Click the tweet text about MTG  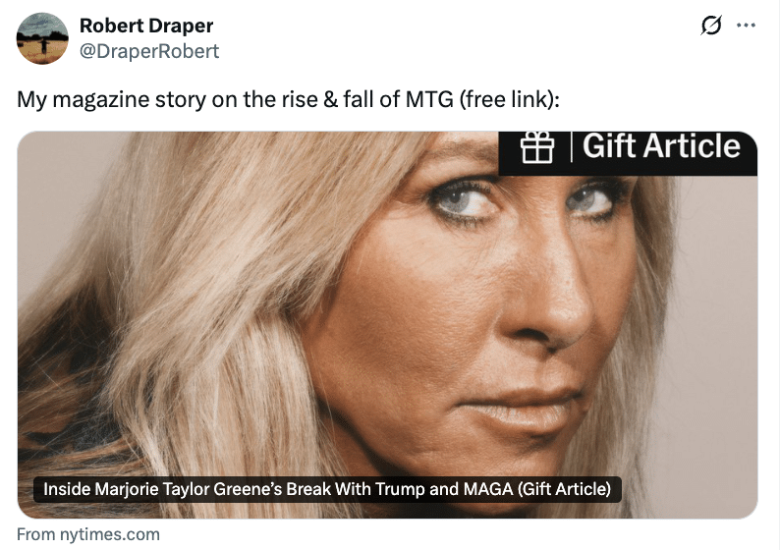tap(289, 99)
